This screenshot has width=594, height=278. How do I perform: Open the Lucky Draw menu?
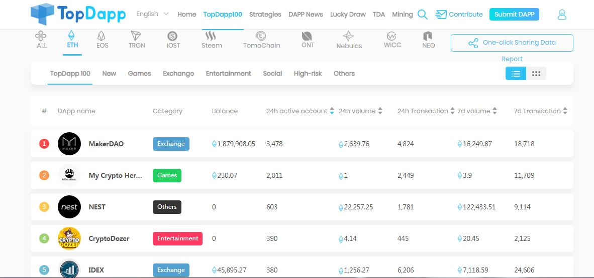[x=348, y=15]
